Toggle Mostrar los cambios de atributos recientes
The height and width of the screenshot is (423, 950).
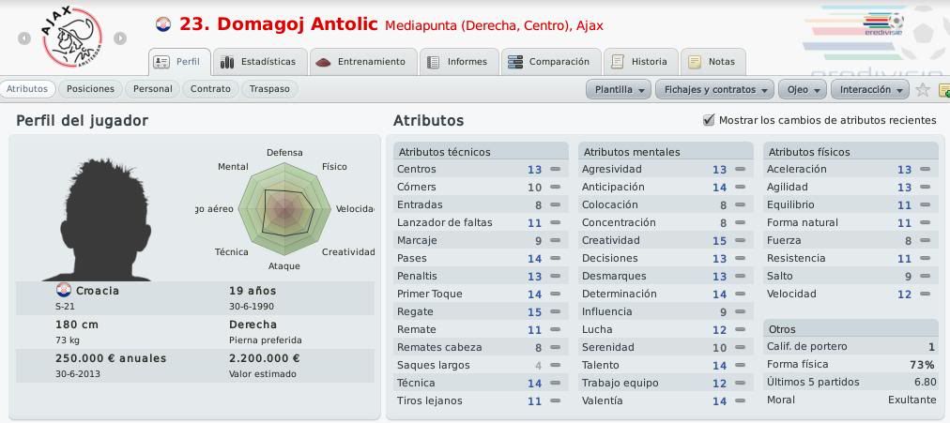click(708, 120)
